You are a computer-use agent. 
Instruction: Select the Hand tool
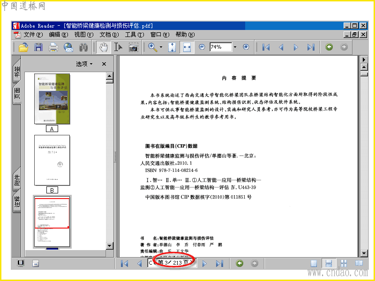pos(104,47)
